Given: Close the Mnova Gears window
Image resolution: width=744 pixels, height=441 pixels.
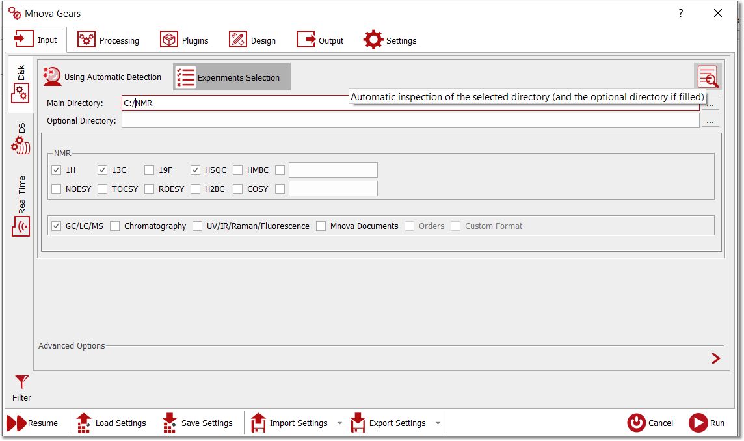Looking at the screenshot, I should pyautogui.click(x=718, y=13).
